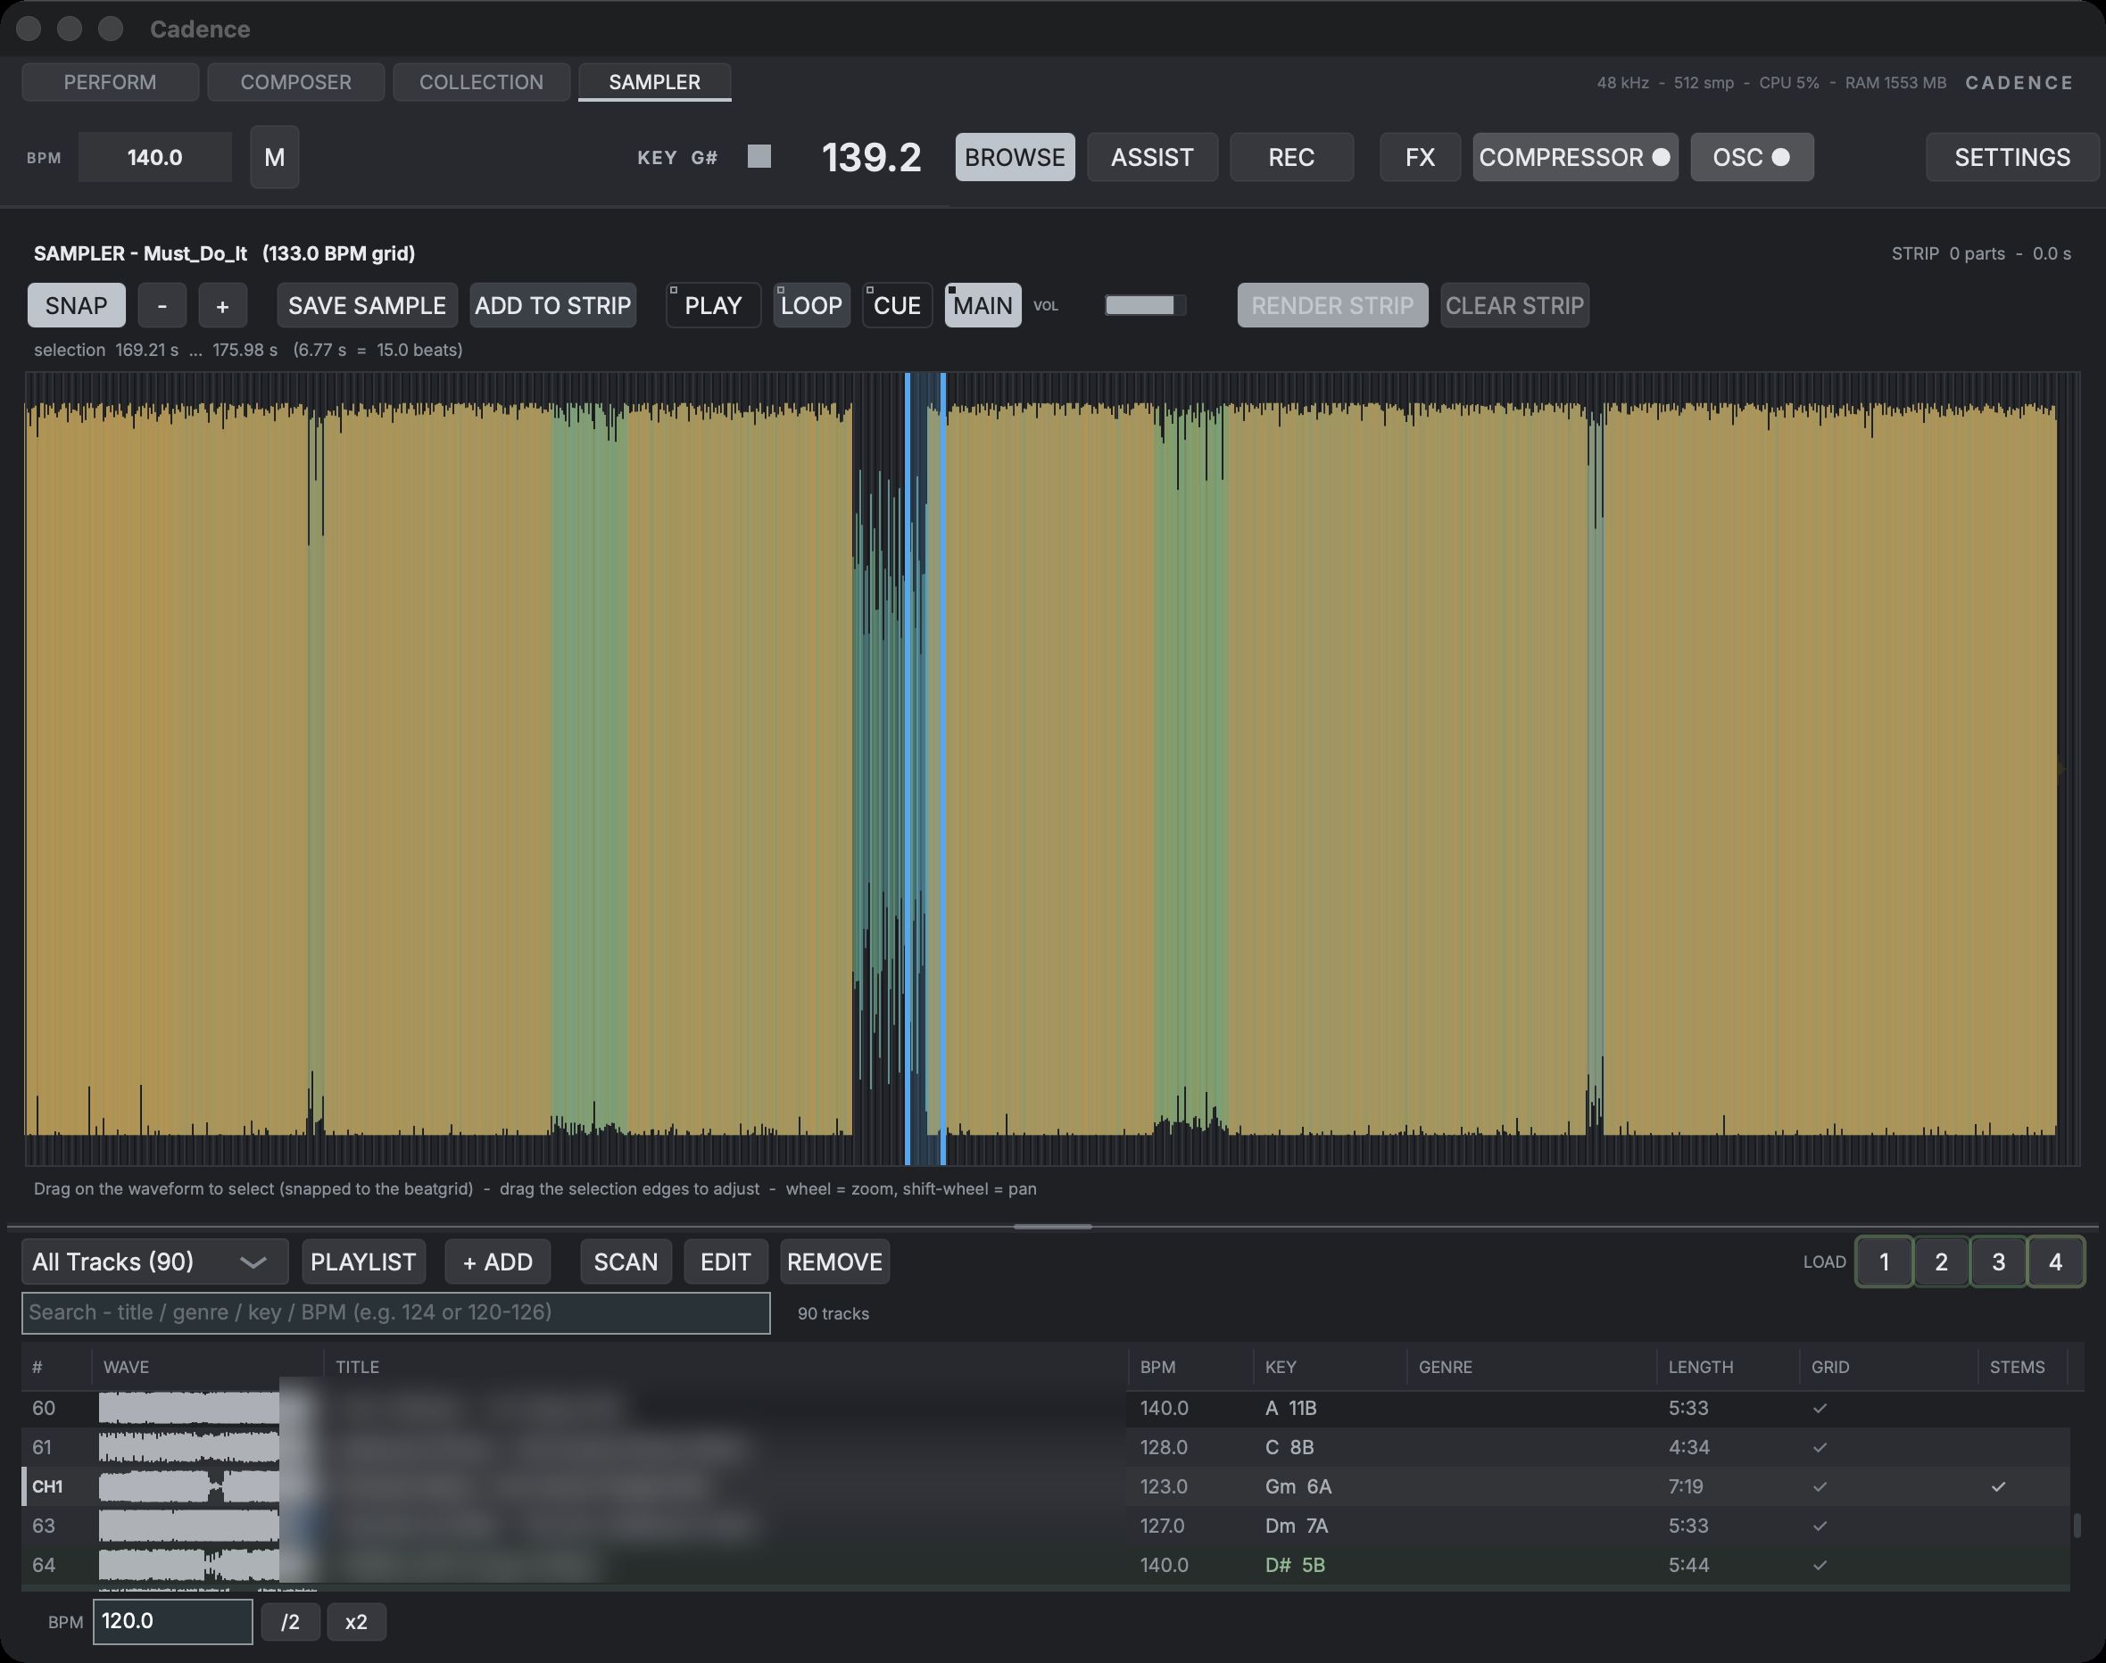Click the length "5:44" cell
The width and height of the screenshot is (2106, 1663).
coord(1688,1565)
